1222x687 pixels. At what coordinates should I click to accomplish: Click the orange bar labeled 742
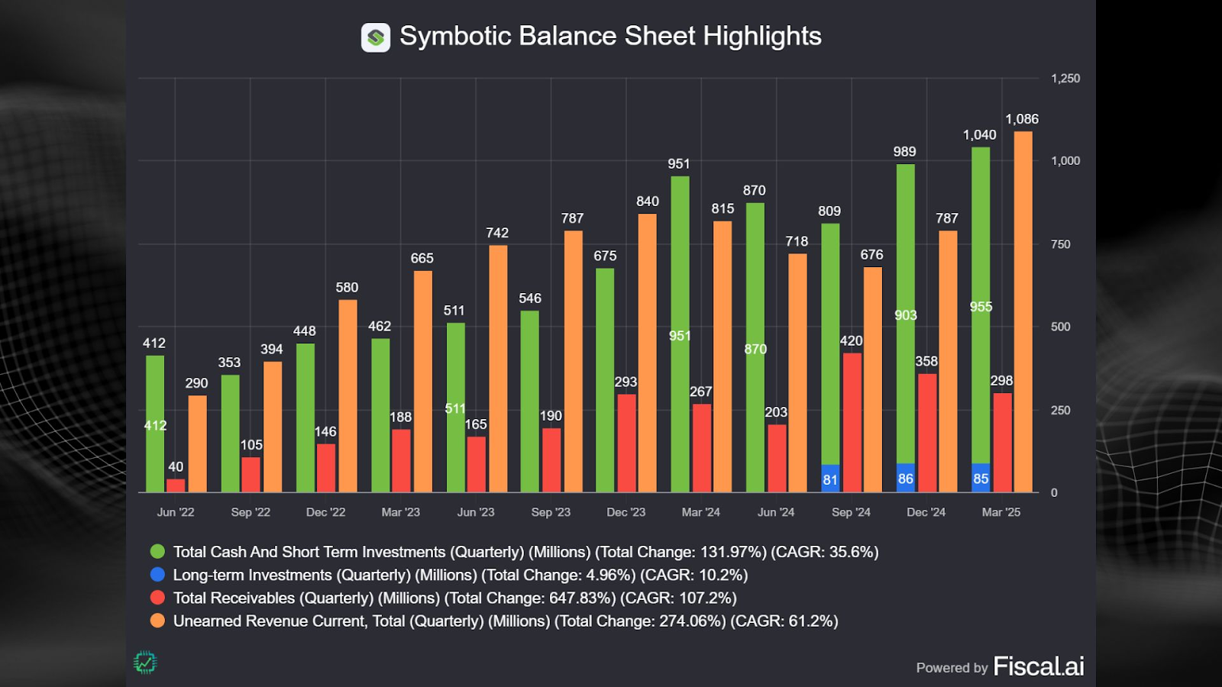pos(498,369)
